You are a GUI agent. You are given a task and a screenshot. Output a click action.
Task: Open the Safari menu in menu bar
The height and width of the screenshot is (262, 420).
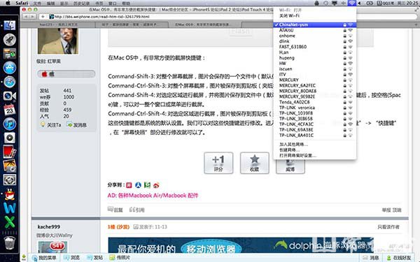coord(22,3)
